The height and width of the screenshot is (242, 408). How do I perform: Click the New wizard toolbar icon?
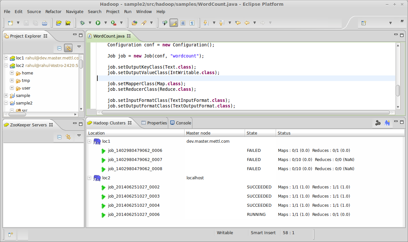pyautogui.click(x=10, y=23)
